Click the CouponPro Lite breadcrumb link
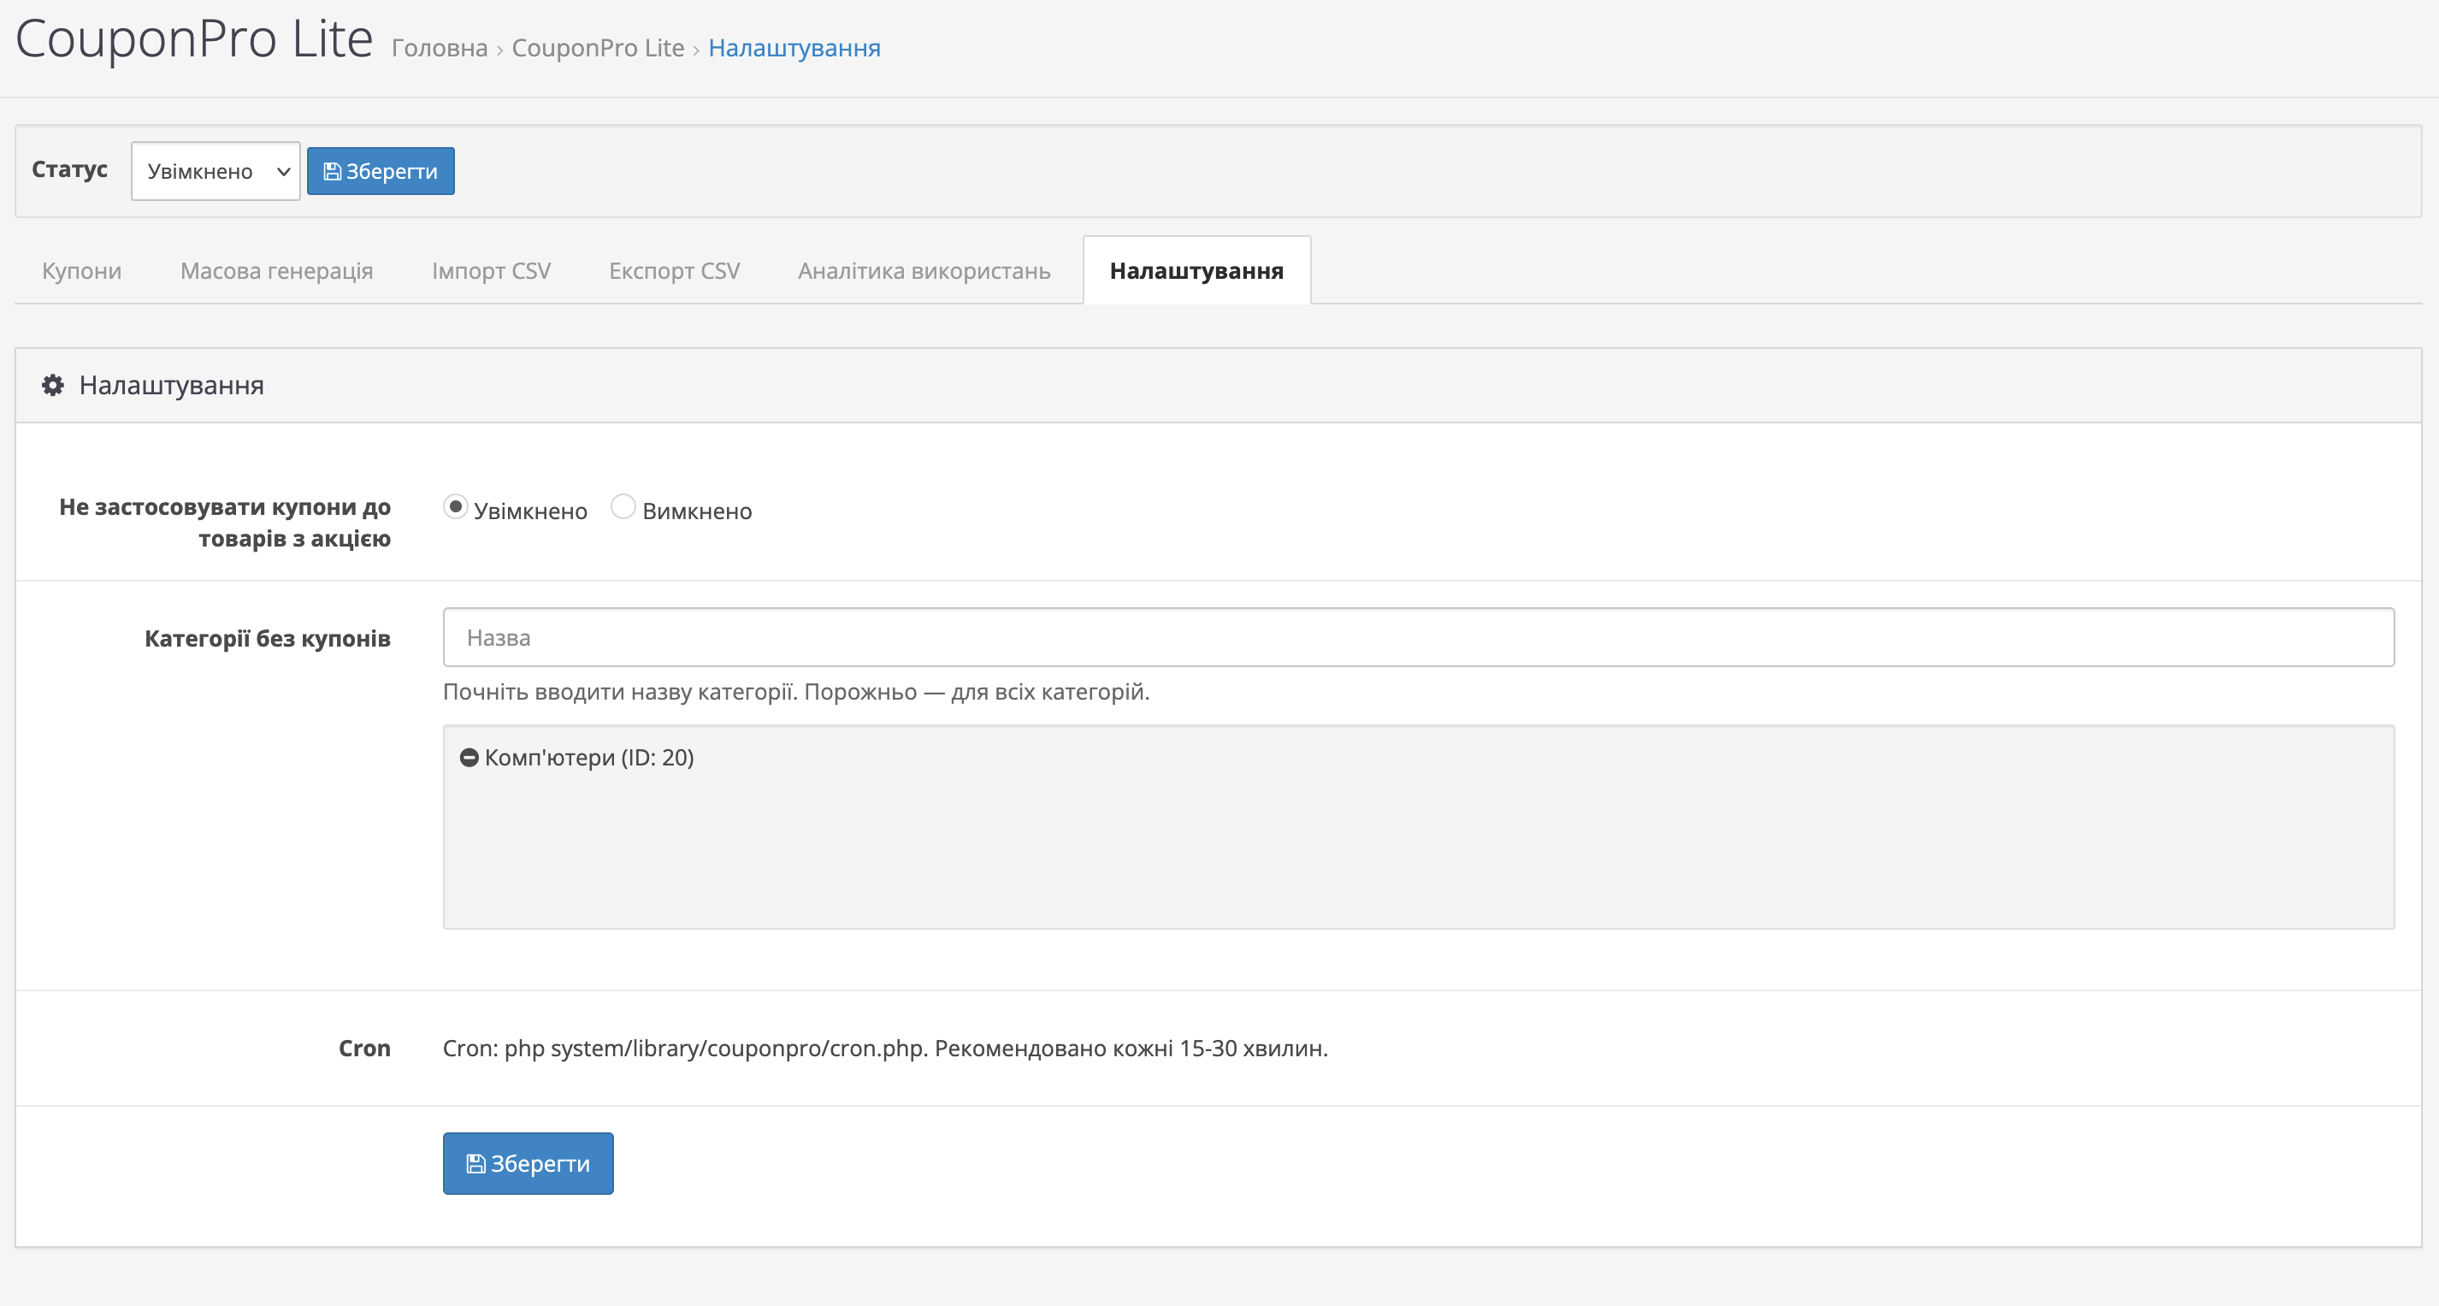This screenshot has width=2439, height=1306. pyautogui.click(x=598, y=48)
